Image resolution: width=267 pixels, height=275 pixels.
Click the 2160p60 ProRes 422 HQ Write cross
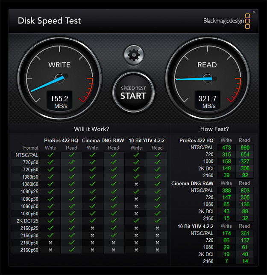click(x=50, y=249)
